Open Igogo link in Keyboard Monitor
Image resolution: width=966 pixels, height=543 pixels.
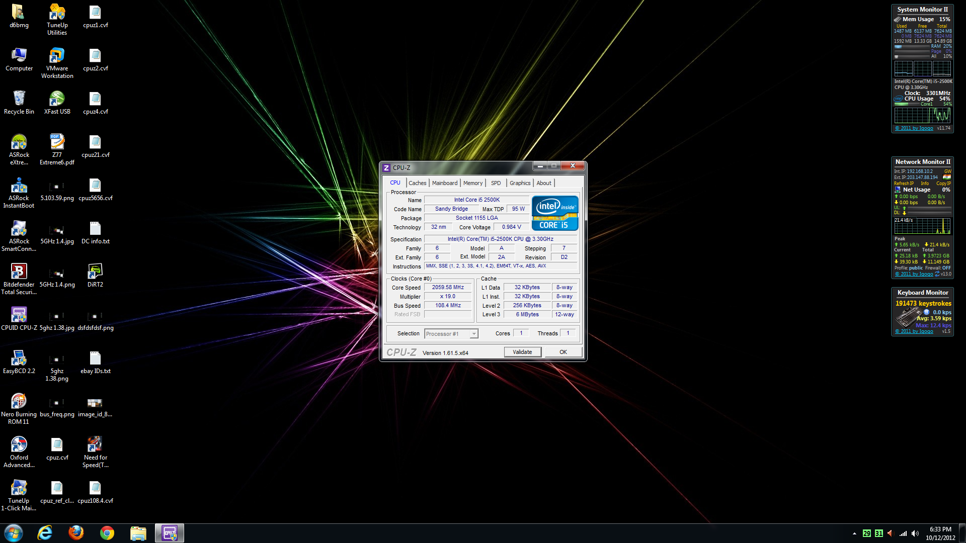(x=914, y=331)
